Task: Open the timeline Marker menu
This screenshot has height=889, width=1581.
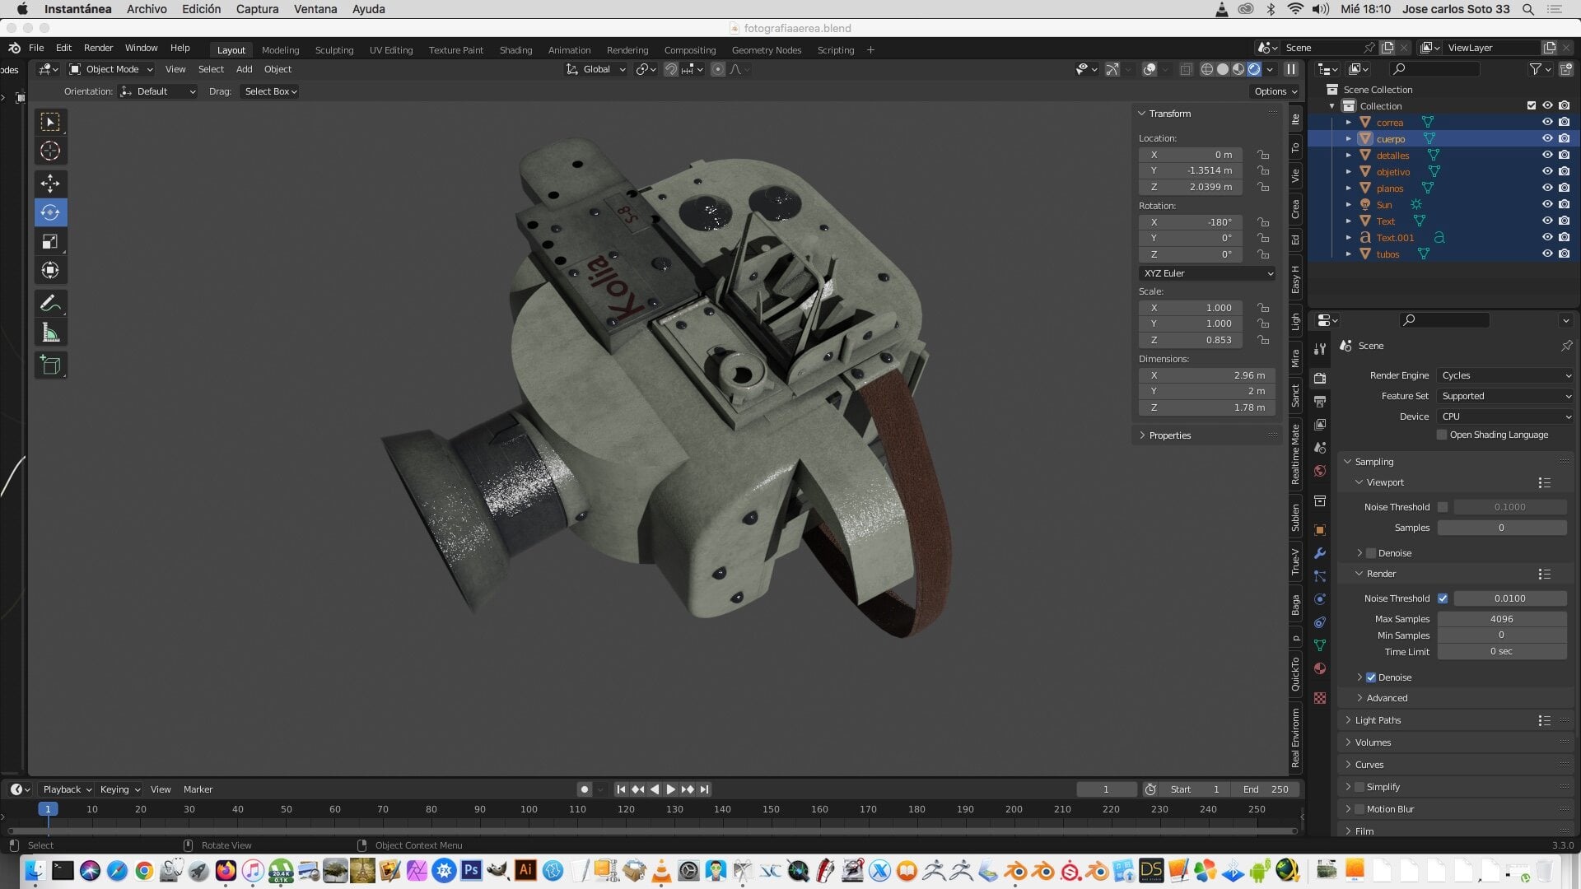Action: (198, 789)
